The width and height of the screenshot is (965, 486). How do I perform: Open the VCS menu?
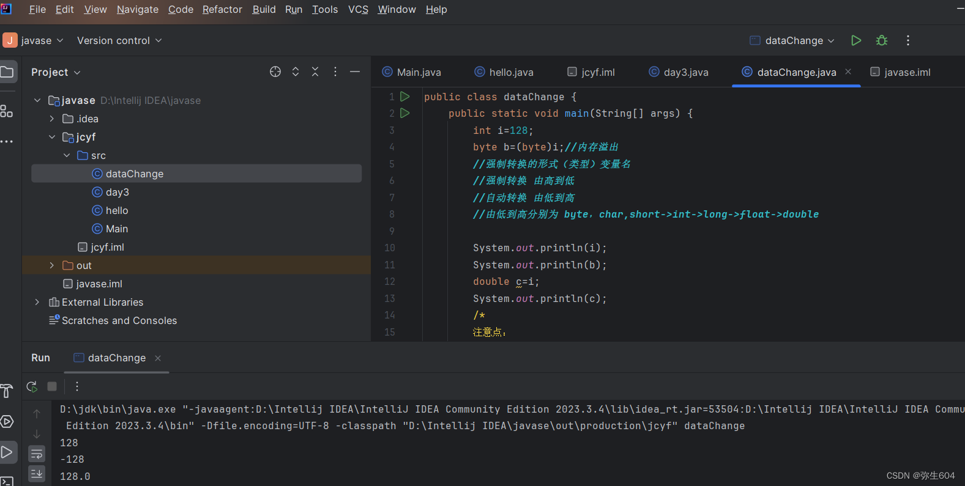(358, 9)
